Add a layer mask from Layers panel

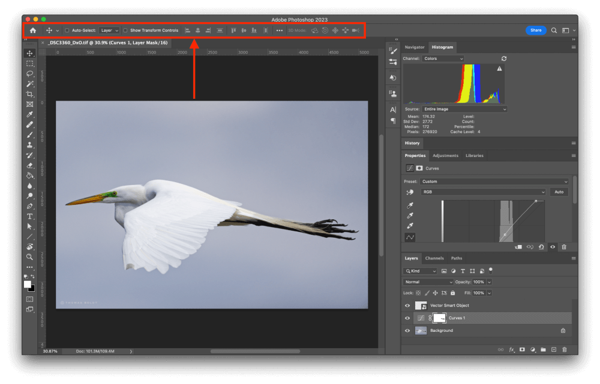click(521, 349)
